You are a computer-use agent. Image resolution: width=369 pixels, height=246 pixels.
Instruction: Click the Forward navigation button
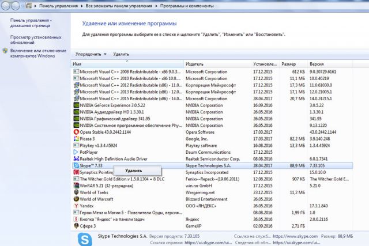point(16,6)
